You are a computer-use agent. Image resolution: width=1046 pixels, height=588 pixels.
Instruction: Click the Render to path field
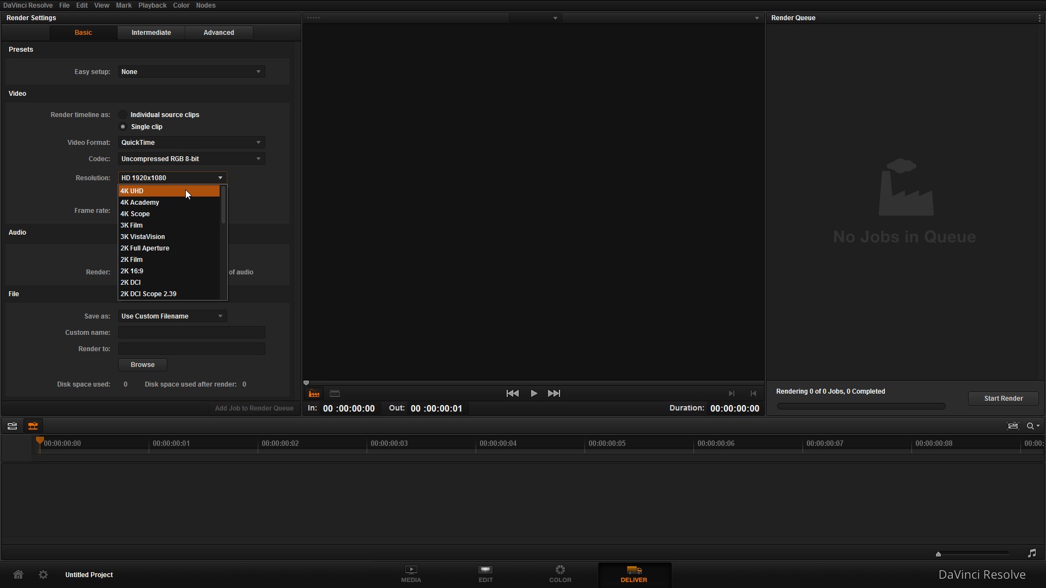(x=191, y=349)
